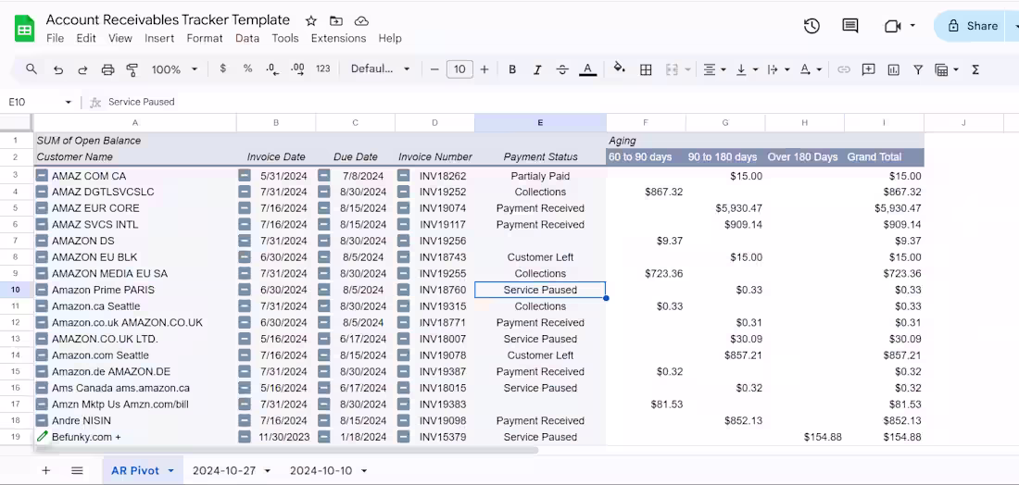Redo the last action
This screenshot has height=485, width=1019.
click(82, 69)
